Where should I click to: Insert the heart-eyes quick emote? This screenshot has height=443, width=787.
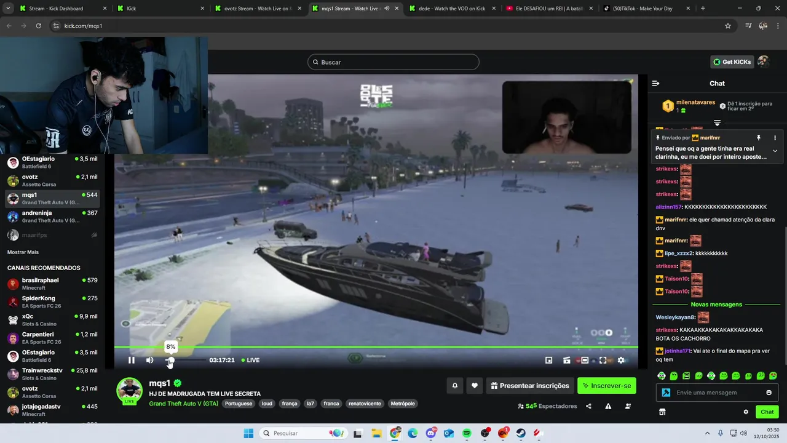[x=773, y=376]
